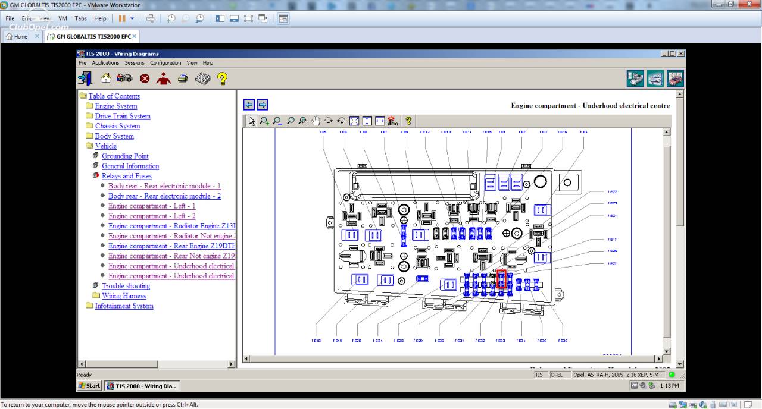Open Body rear - Rear electronic module - 2
The image size is (762, 409).
tap(164, 196)
